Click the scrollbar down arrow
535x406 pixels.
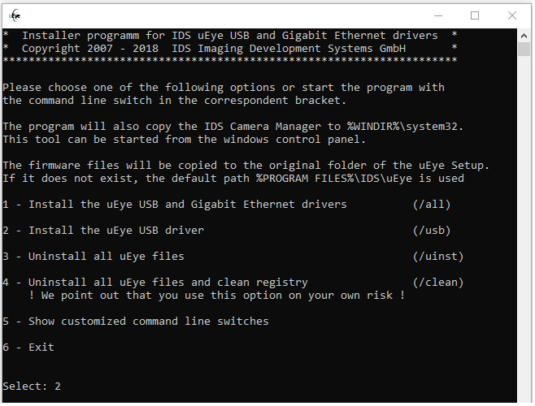[526, 395]
